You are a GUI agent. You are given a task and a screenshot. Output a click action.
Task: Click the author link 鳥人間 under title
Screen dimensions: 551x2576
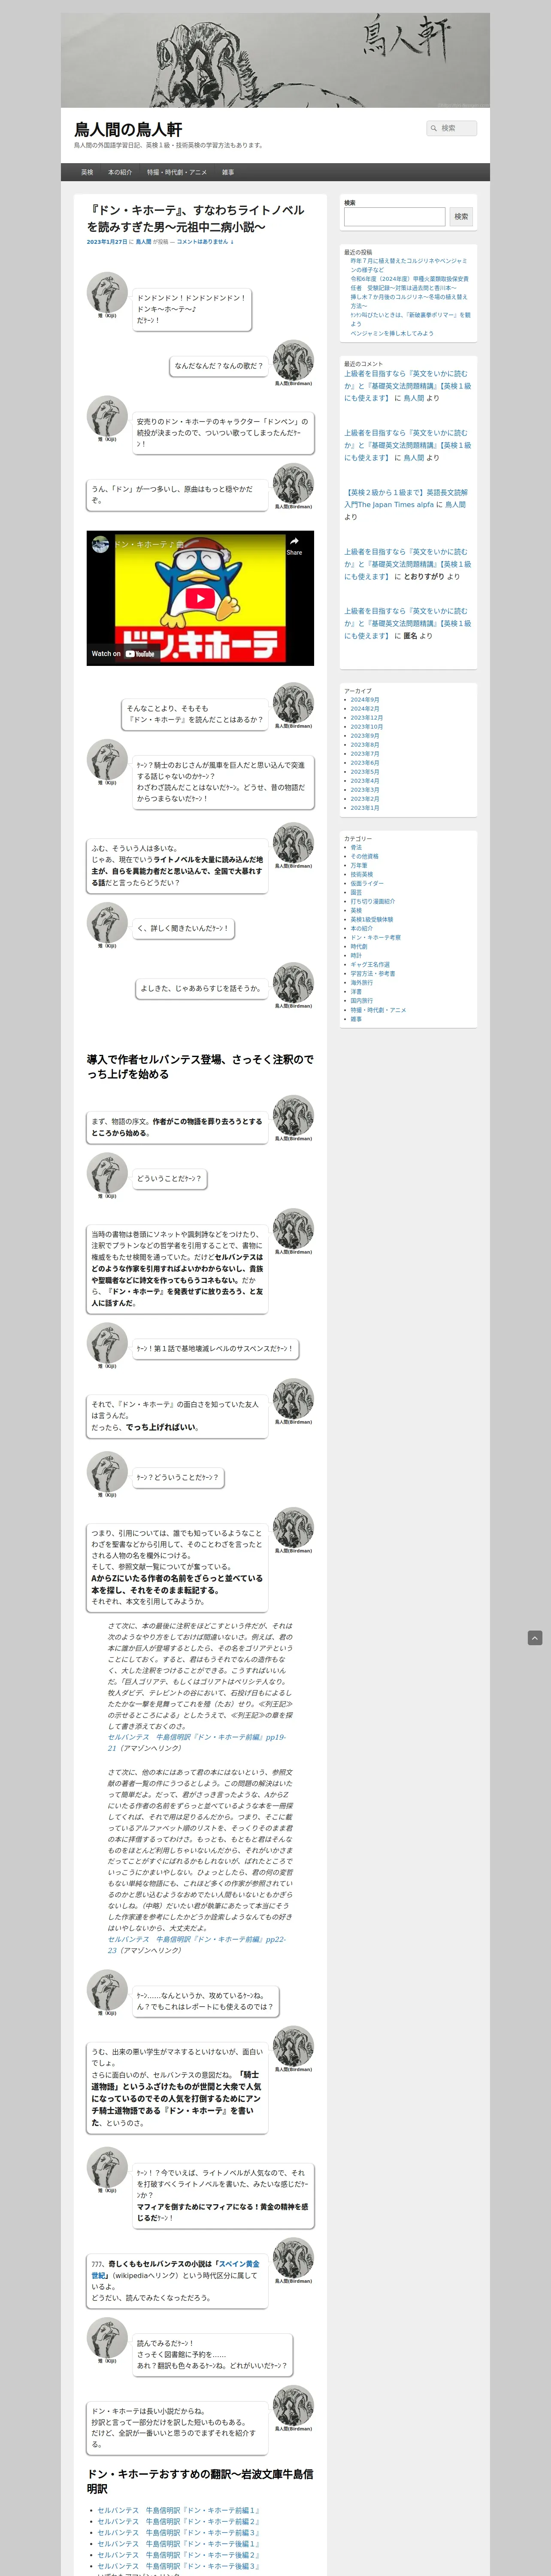click(144, 242)
